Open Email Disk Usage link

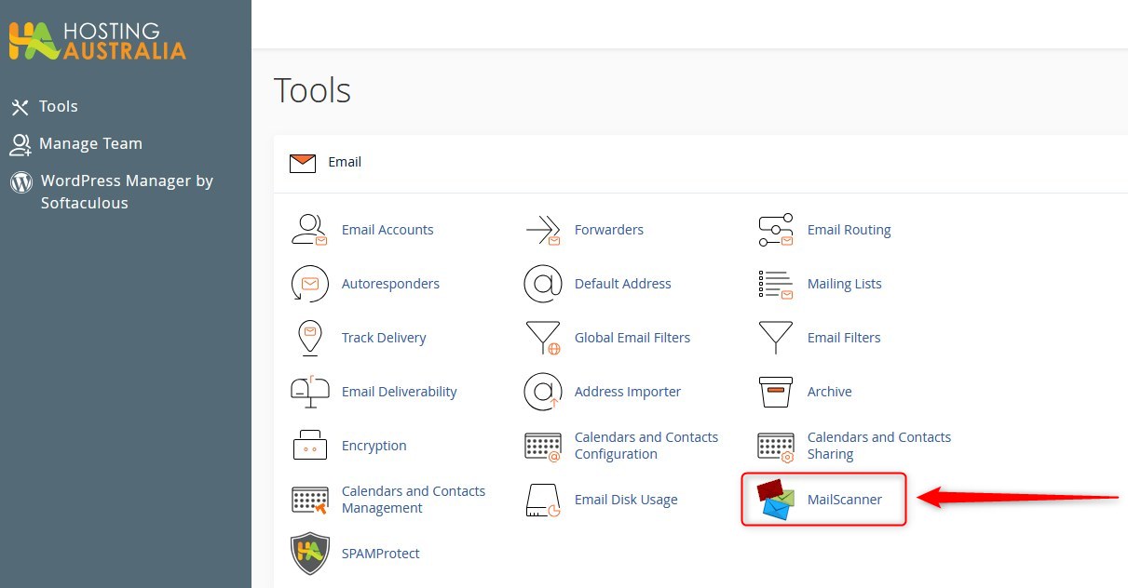point(625,500)
